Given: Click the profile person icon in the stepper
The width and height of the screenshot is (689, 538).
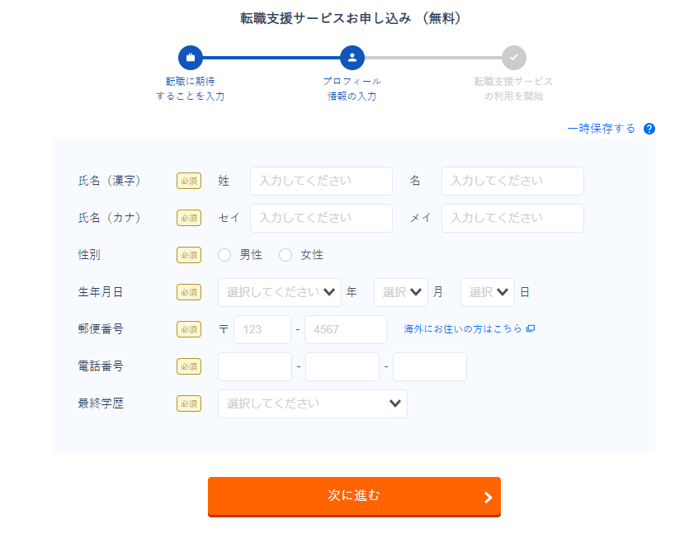Looking at the screenshot, I should click(x=352, y=58).
